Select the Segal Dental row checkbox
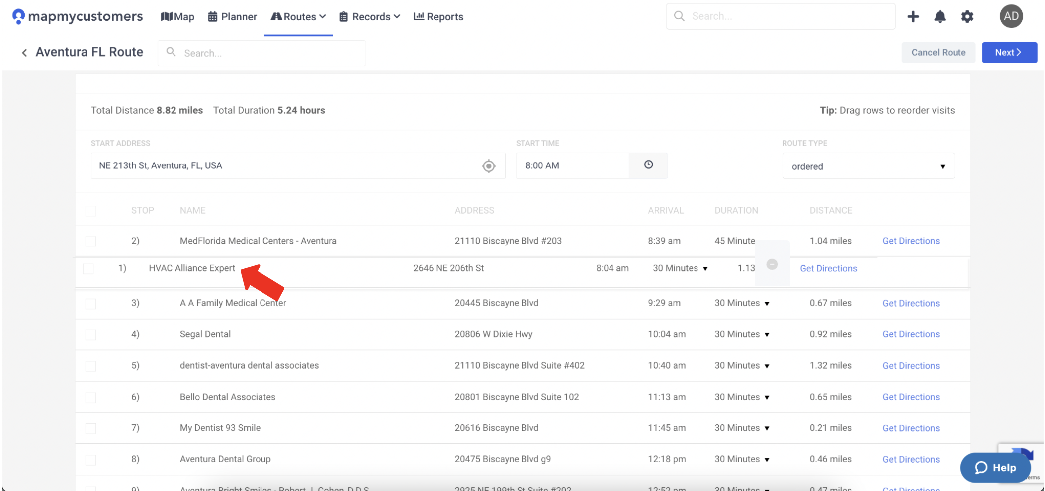The height and width of the screenshot is (491, 1045). (x=90, y=335)
